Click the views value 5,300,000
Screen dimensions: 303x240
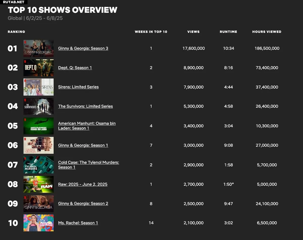click(194, 106)
